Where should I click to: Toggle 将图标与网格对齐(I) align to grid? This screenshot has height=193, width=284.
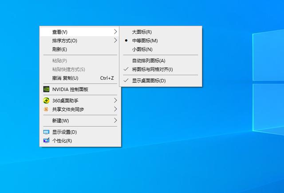(161, 69)
